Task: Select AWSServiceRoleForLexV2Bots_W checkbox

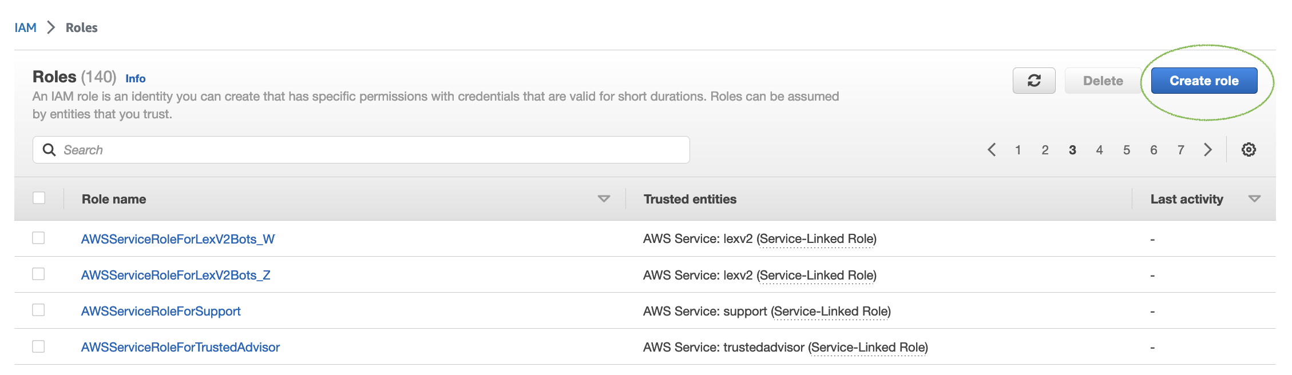Action: (x=38, y=238)
